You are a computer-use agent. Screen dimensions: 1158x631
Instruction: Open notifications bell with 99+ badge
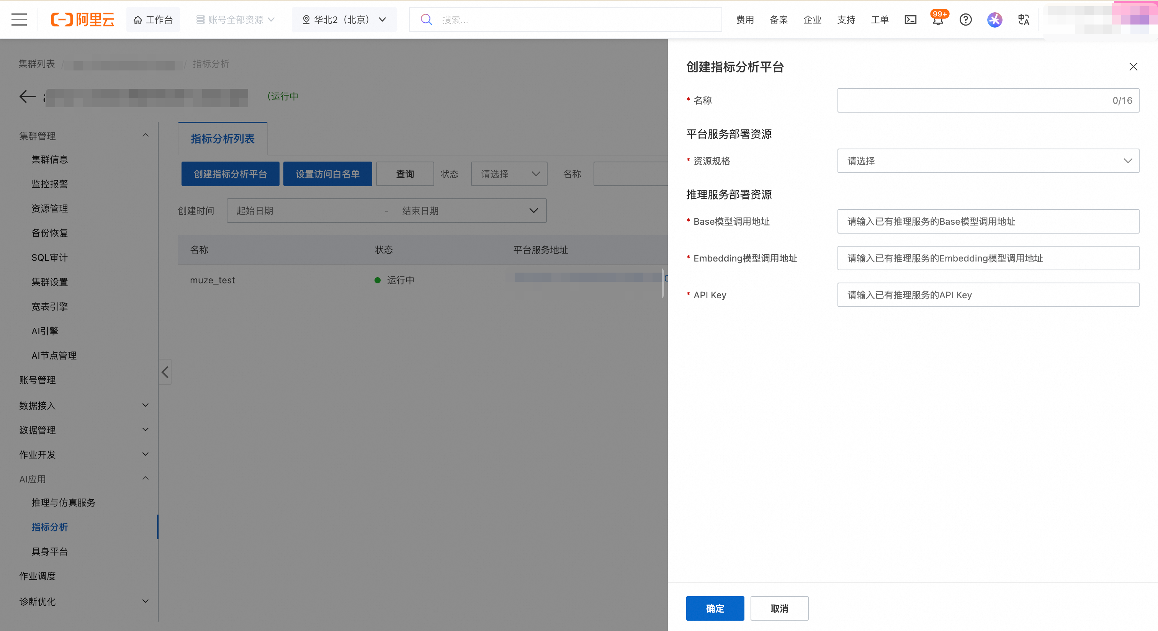click(x=938, y=20)
